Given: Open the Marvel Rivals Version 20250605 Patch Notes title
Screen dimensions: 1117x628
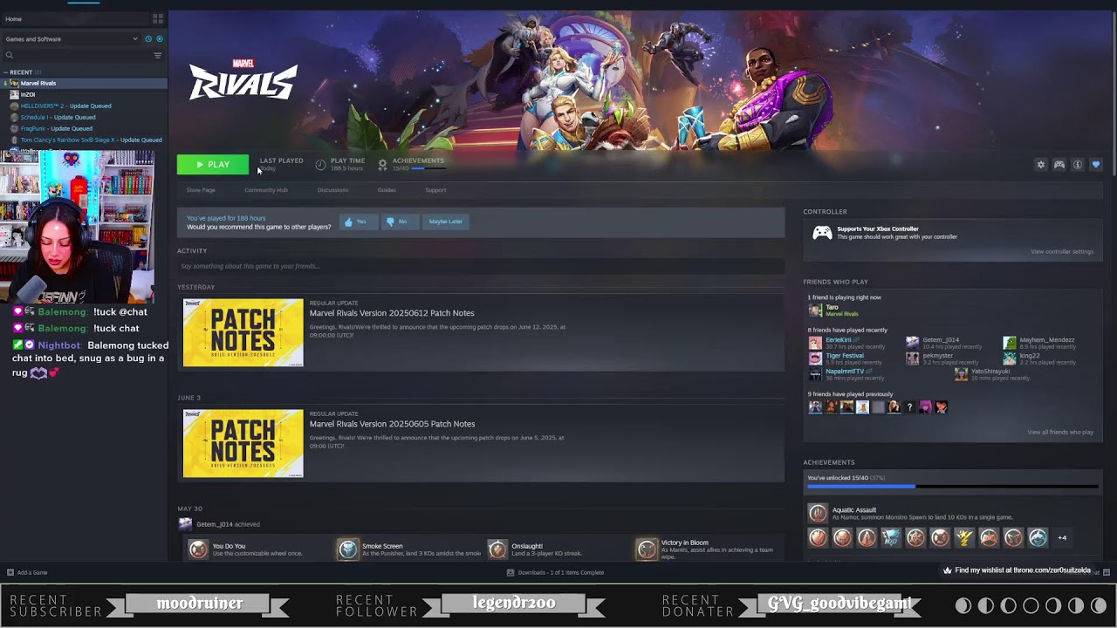Looking at the screenshot, I should tap(392, 424).
